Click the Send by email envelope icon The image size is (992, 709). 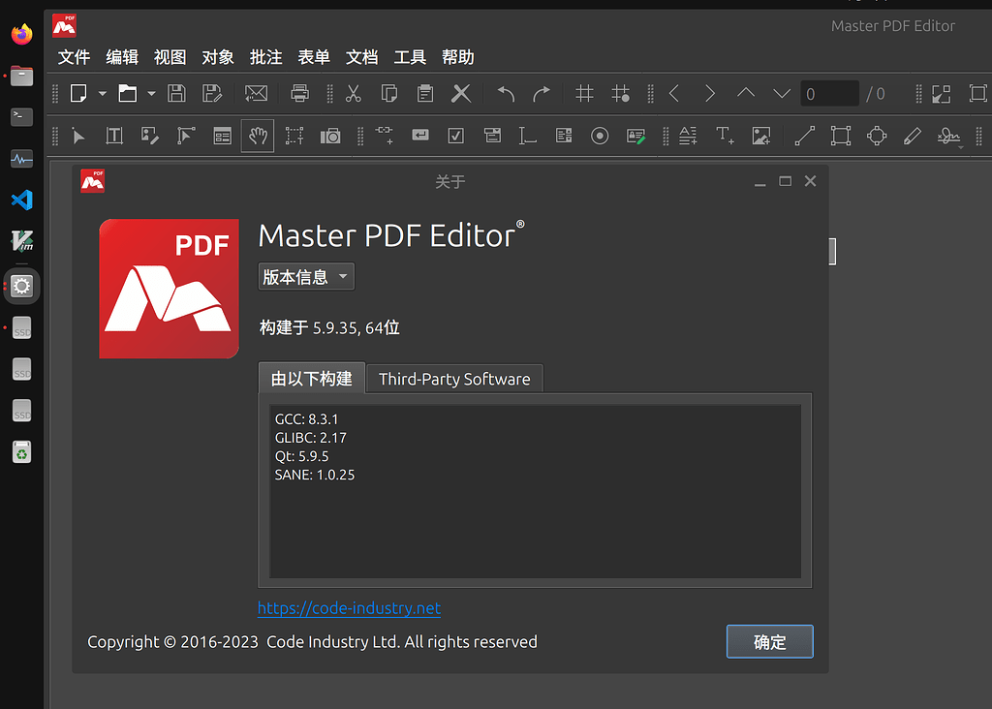256,94
